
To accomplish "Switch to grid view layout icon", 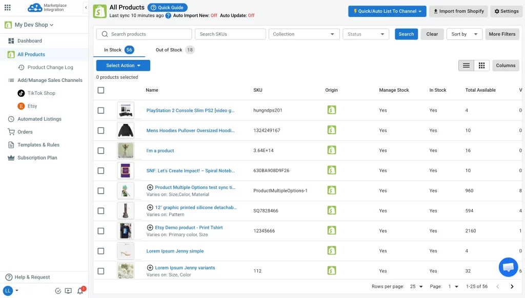I will tap(481, 66).
